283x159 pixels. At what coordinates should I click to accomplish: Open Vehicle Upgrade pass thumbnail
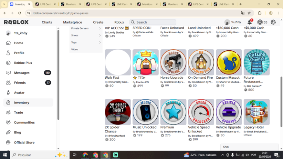click(x=229, y=112)
